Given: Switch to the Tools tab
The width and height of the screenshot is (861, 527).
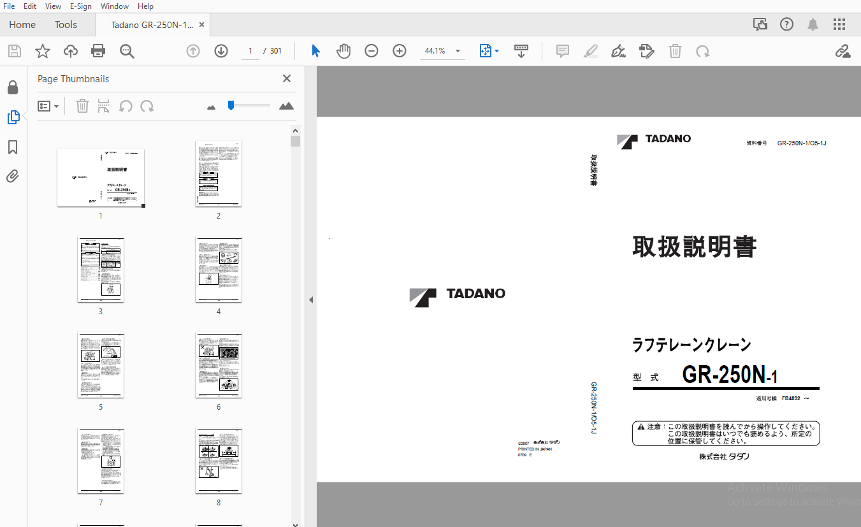Looking at the screenshot, I should (x=66, y=24).
